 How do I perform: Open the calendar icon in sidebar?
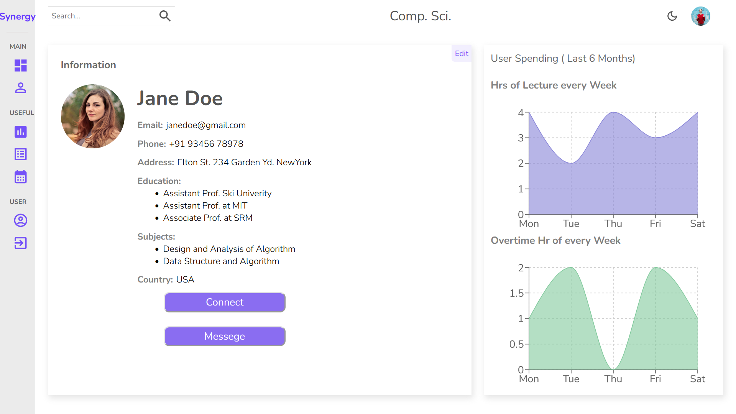point(21,177)
